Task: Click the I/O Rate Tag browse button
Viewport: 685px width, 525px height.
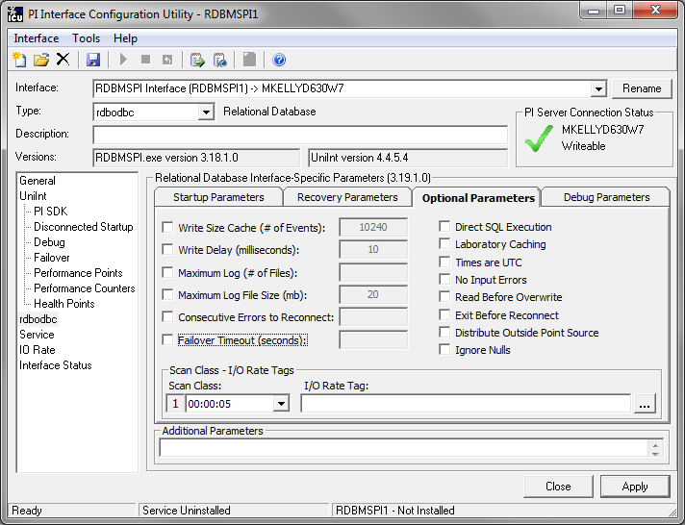Action: 644,404
